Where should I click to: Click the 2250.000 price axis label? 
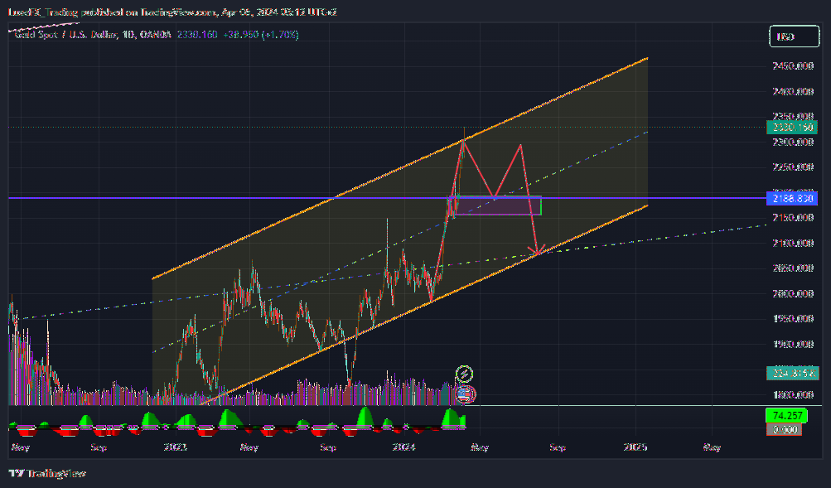[793, 167]
